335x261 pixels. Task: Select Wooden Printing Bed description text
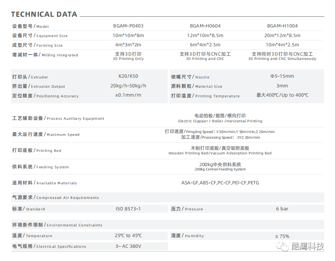[x=220, y=153]
